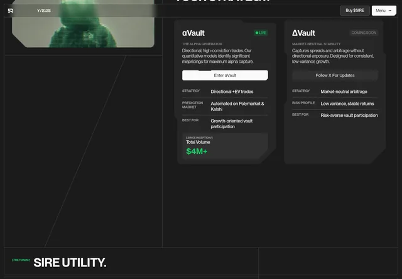Click the 'PREDICTION MARKET' row label
Viewport: 402px width, 279px height.
click(192, 105)
